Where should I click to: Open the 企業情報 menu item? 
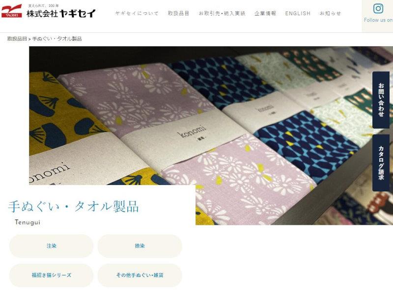(265, 13)
